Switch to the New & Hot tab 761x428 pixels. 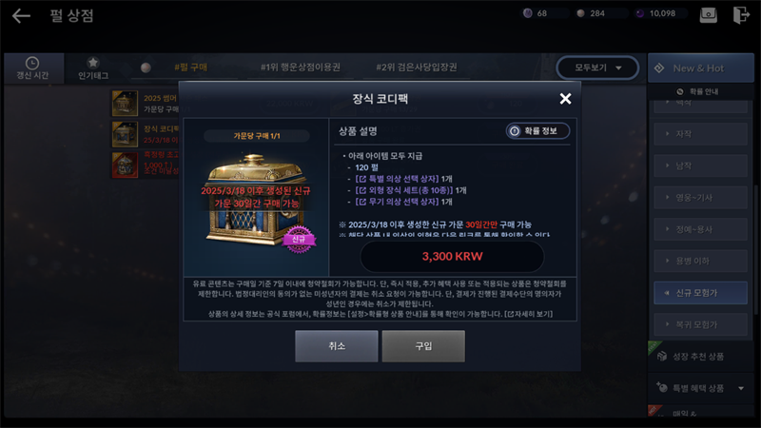(701, 68)
